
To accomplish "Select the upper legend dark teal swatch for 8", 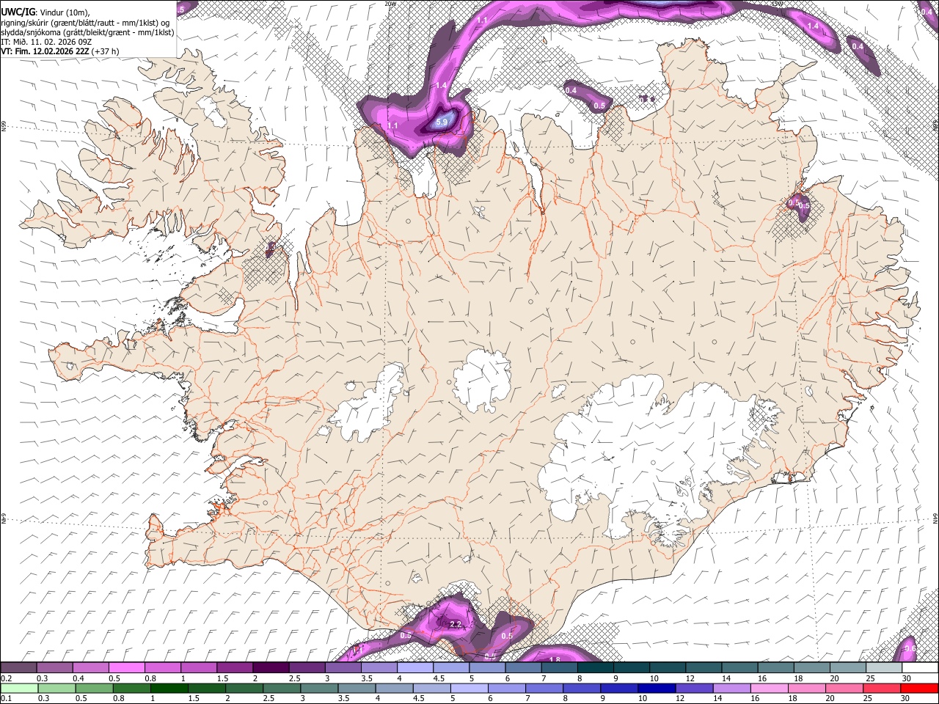I will point(596,668).
